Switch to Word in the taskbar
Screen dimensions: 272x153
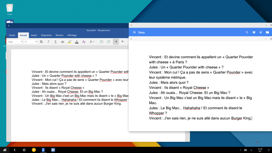[x=53, y=150]
